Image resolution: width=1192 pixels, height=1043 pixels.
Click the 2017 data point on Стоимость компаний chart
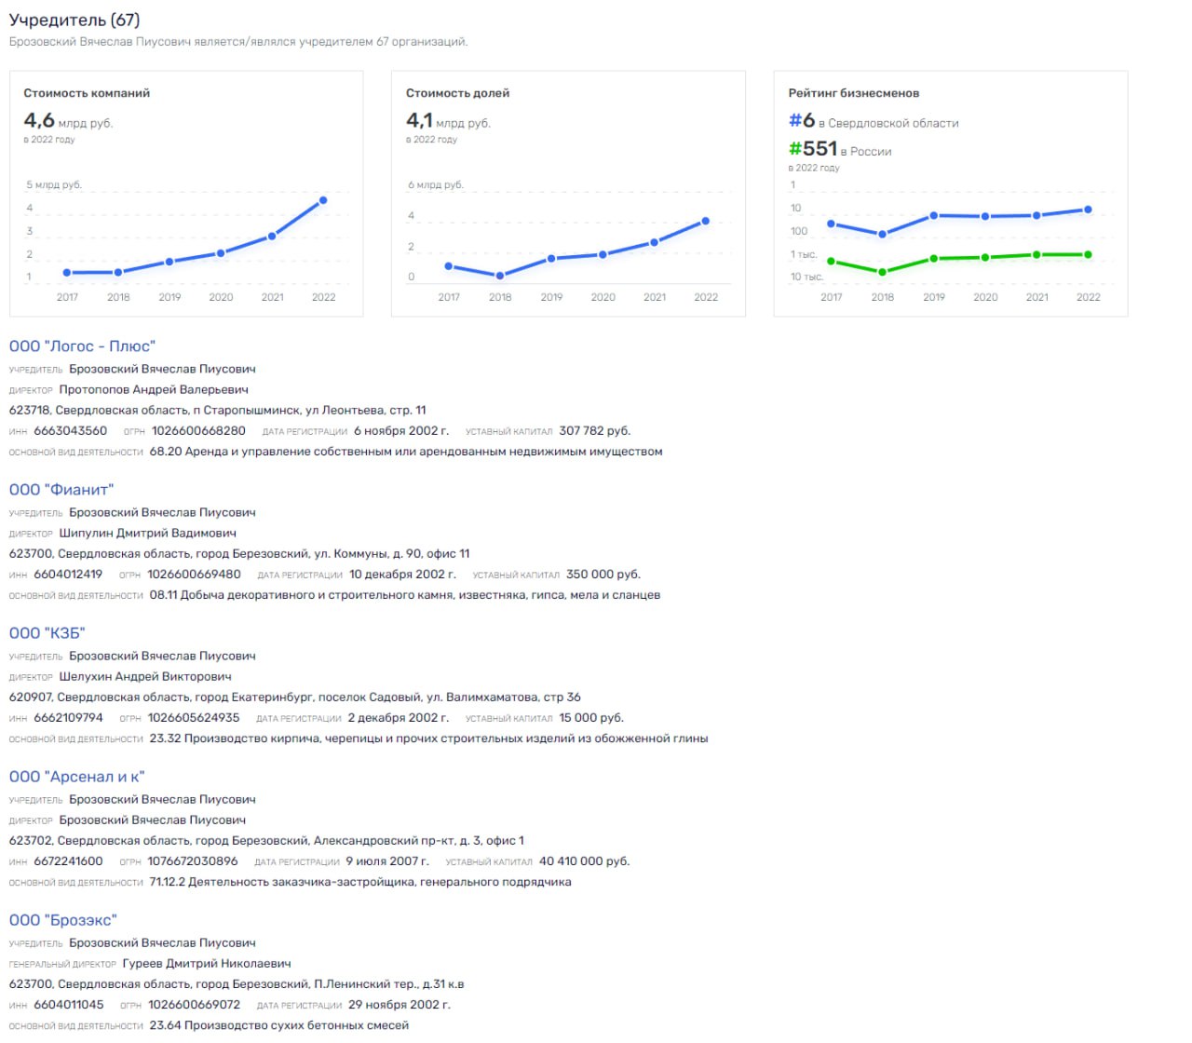point(67,273)
